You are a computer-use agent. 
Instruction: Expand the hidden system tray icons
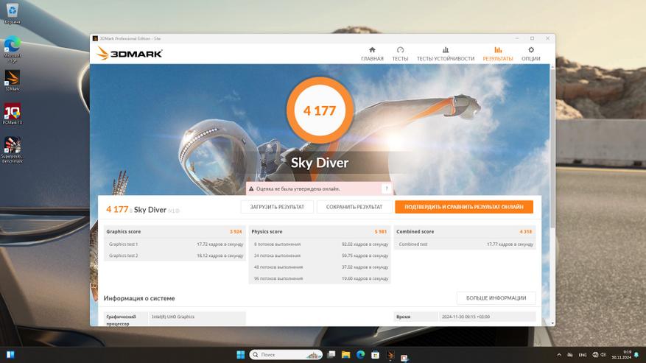click(559, 355)
